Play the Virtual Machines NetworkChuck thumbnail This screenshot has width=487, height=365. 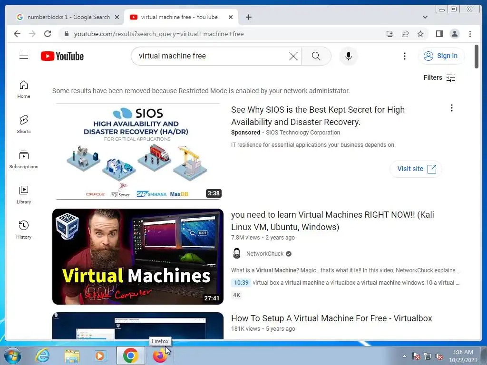click(x=138, y=256)
